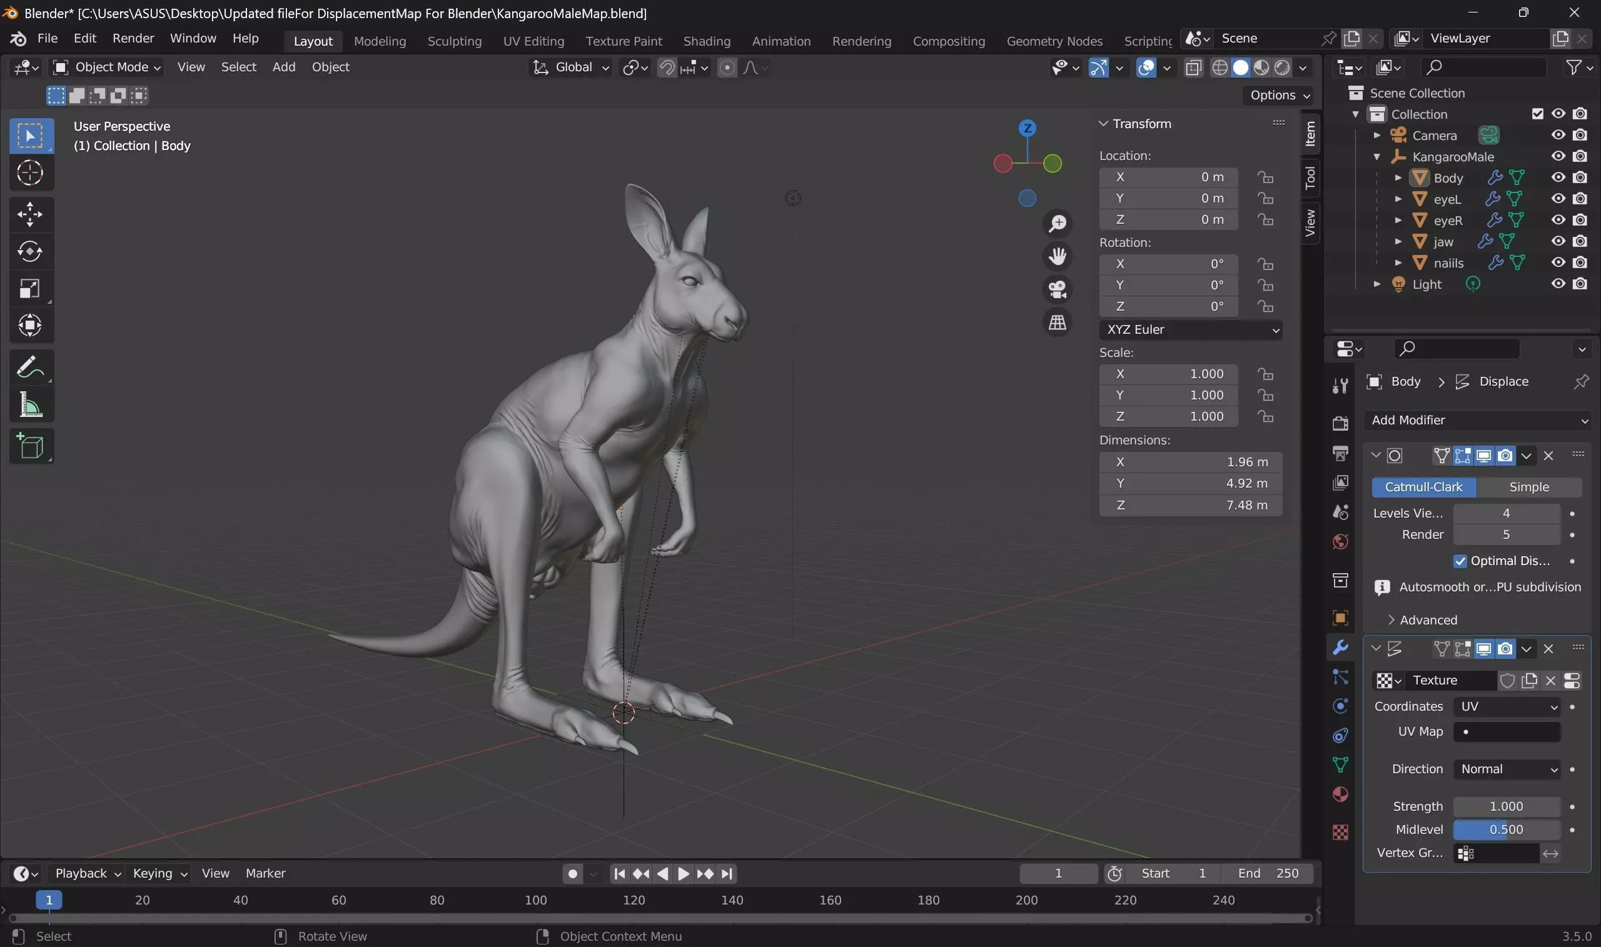Screen dimensions: 1601x947
Task: Select the Catmull-Clark subdivision type
Action: 1423,487
